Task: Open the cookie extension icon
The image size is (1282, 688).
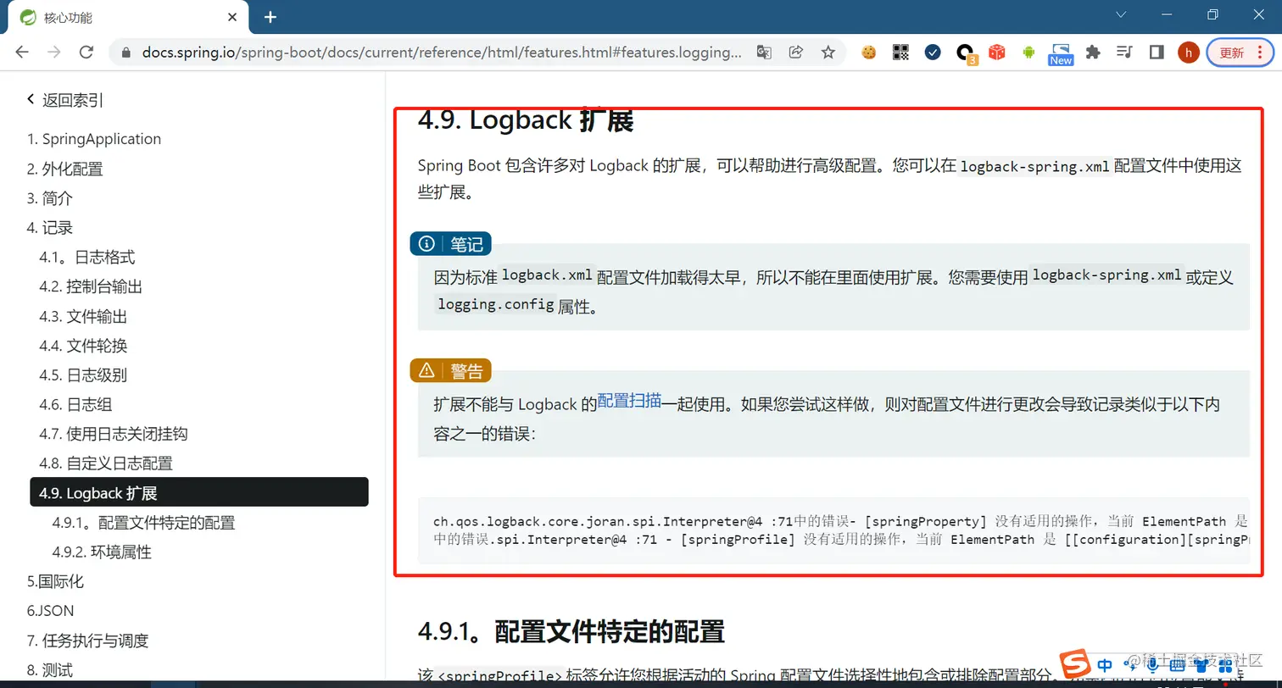Action: (x=868, y=53)
